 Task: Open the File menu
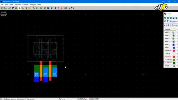tap(2, 4)
